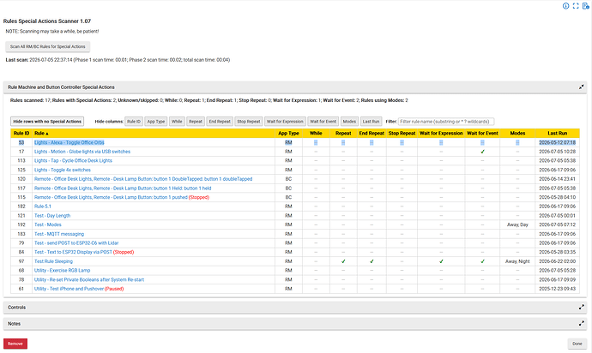Toggle hiding the Last Run column
Image resolution: width=592 pixels, height=353 pixels.
pos(371,122)
